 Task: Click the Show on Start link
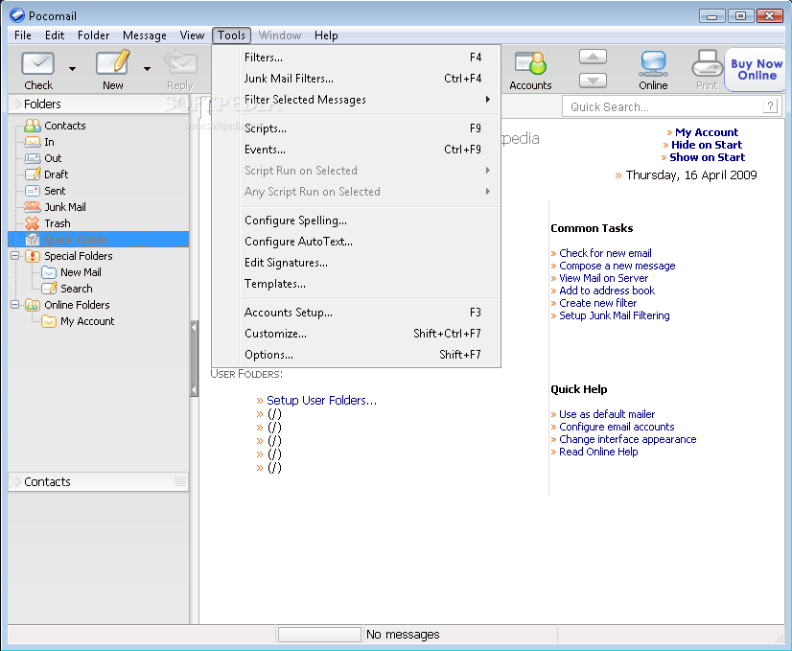[708, 157]
